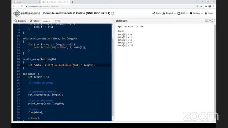Click the line 'int length = 5;'
Viewport: 228px width, 128px height.
pyautogui.click(x=38, y=77)
